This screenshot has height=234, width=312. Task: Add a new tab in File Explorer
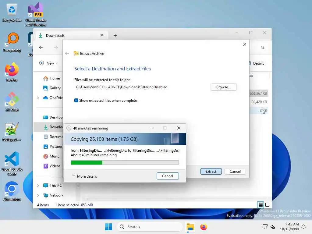pos(115,36)
